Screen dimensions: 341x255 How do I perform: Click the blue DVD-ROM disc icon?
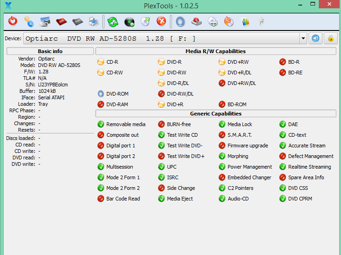tap(100, 94)
